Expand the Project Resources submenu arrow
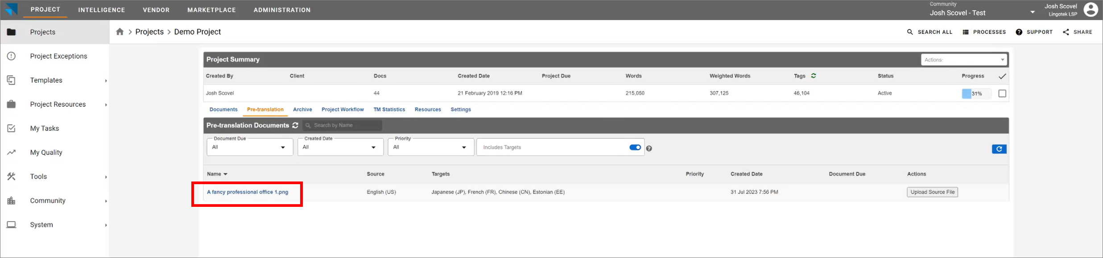 click(x=106, y=105)
